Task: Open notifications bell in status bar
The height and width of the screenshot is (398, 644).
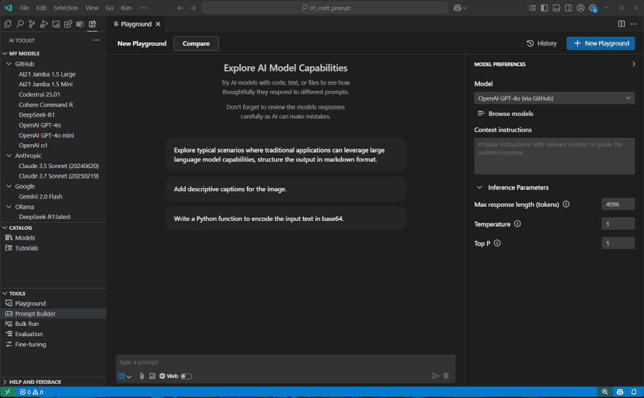Action: (634, 392)
